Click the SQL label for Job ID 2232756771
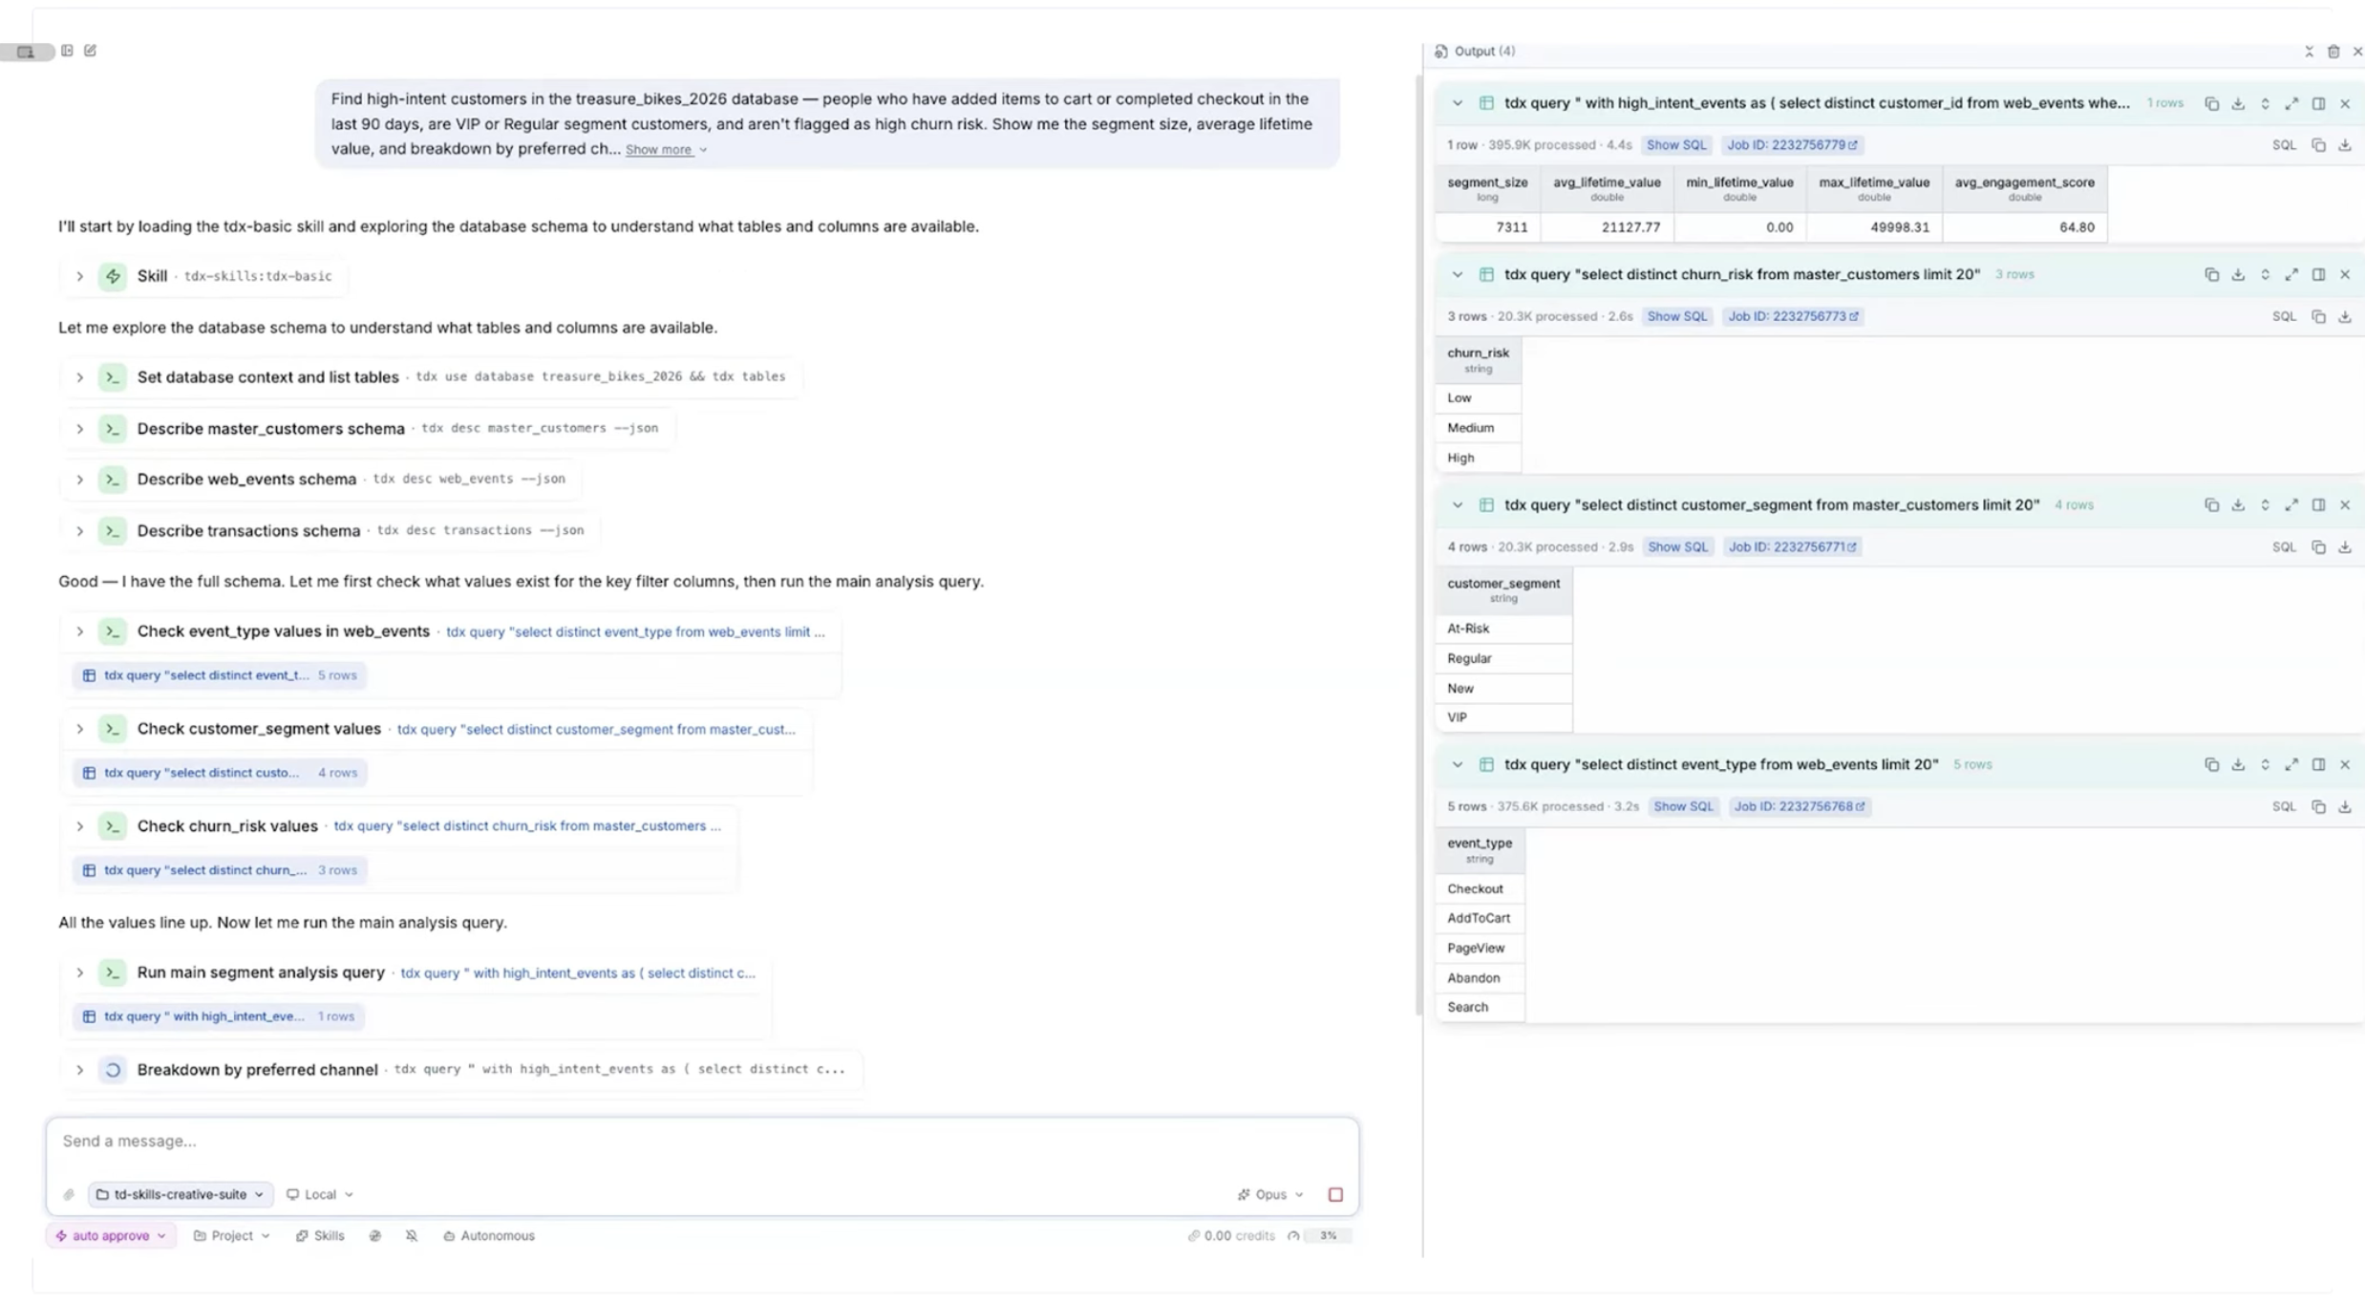Screen dimensions: 2365x1303 pos(2284,547)
